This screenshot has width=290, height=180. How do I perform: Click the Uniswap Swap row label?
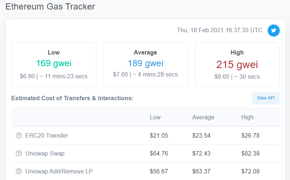click(x=45, y=153)
